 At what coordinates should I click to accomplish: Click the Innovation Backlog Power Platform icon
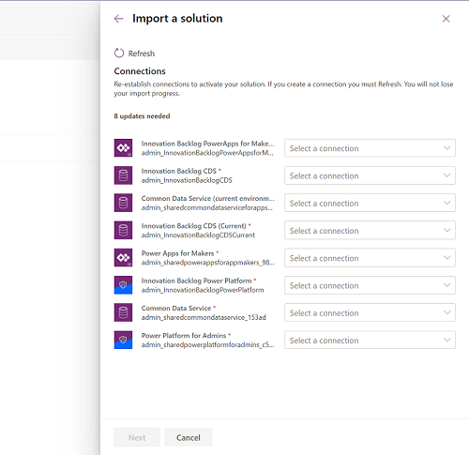pos(123,285)
